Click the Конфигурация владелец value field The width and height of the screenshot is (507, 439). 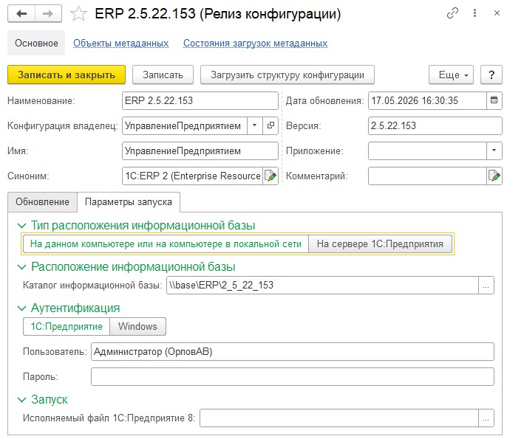tap(185, 125)
